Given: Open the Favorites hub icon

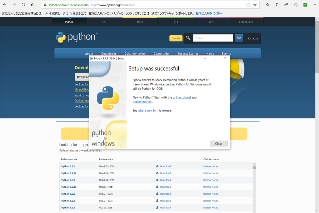Looking at the screenshot, I should click(x=268, y=5).
